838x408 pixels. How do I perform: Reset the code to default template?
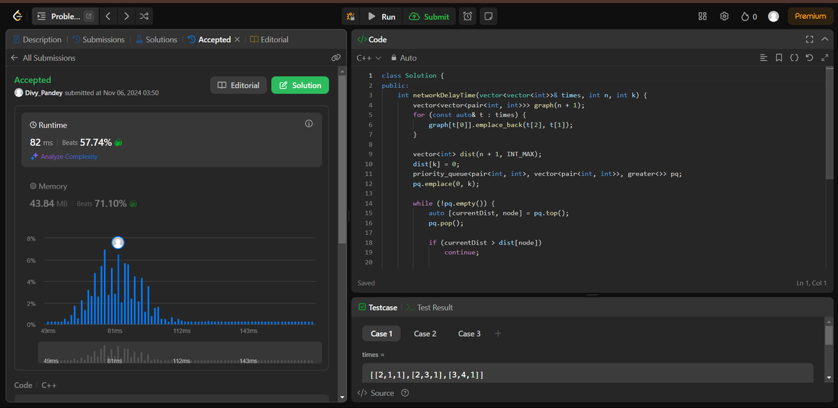click(x=809, y=58)
